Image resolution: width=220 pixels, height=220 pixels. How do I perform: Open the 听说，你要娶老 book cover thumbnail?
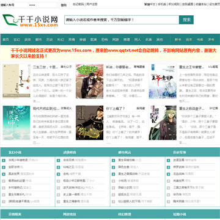pyautogui.click(x=90, y=81)
